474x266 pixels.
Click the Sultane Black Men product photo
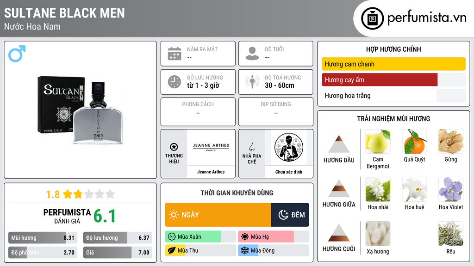click(x=80, y=109)
